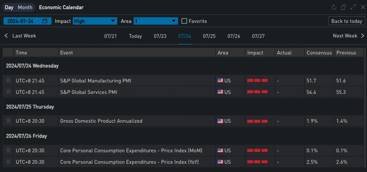Screen dimensions: 367x172
Task: Bookmark the S&P Global Services PMI event
Action: [x=8, y=92]
